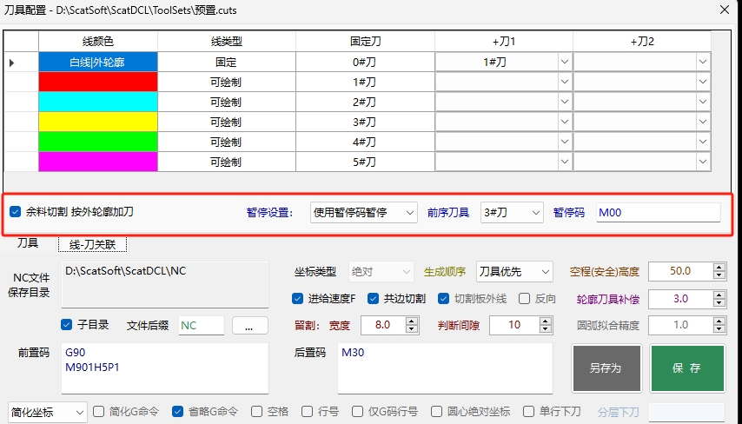Uncheck the 子目录 checkbox

pos(66,325)
